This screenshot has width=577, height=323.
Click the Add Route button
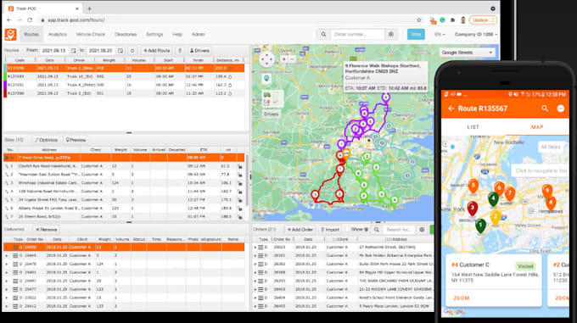click(157, 50)
